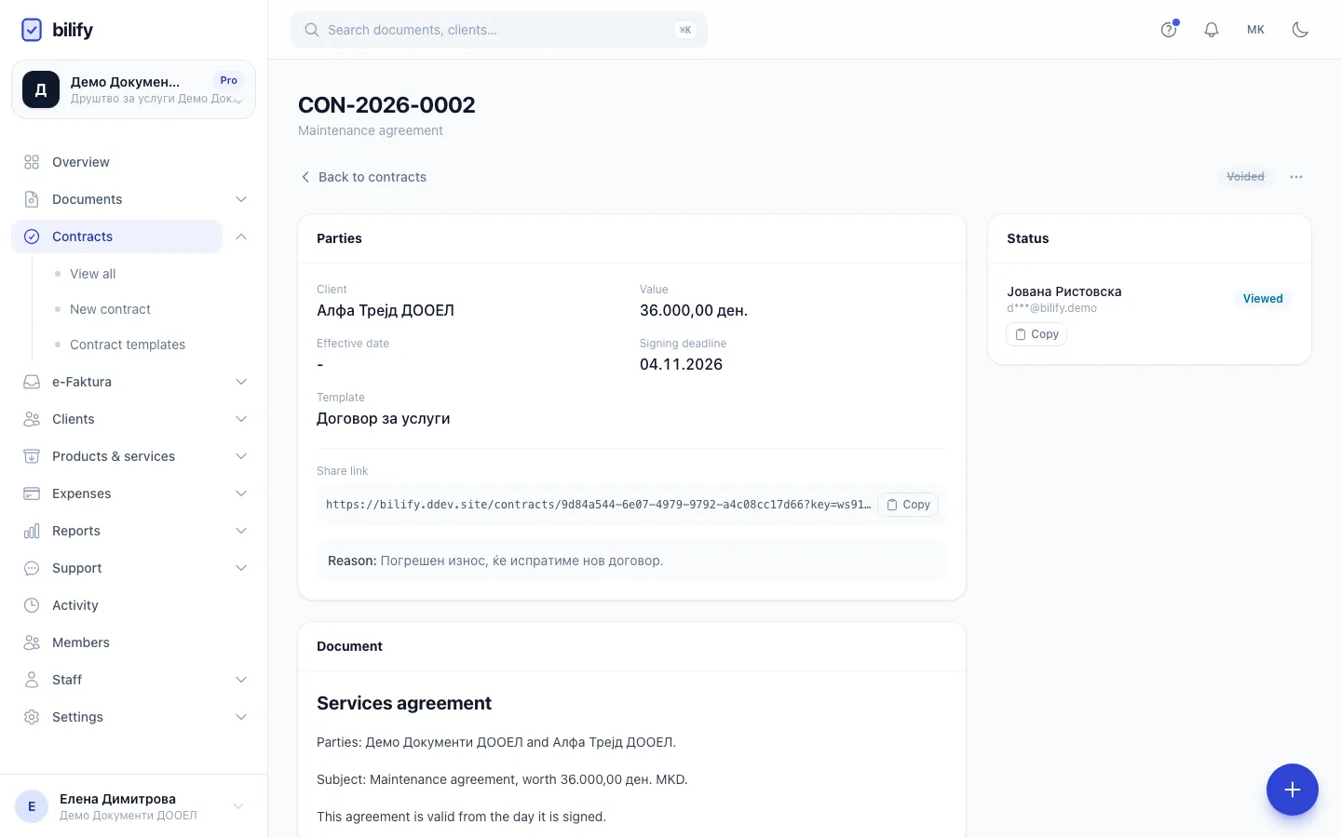The height and width of the screenshot is (838, 1341).
Task: Open the help question mark icon
Action: coord(1169,30)
